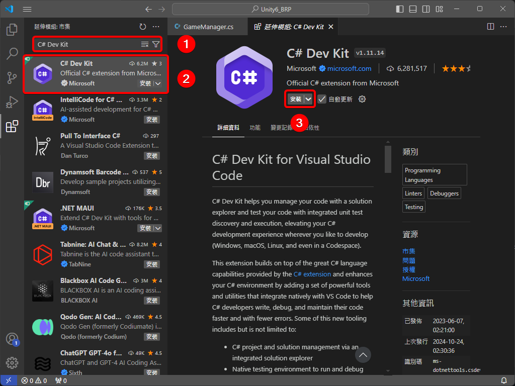The image size is (515, 386).
Task: Toggle the primary side bar layout button
Action: tap(400, 9)
